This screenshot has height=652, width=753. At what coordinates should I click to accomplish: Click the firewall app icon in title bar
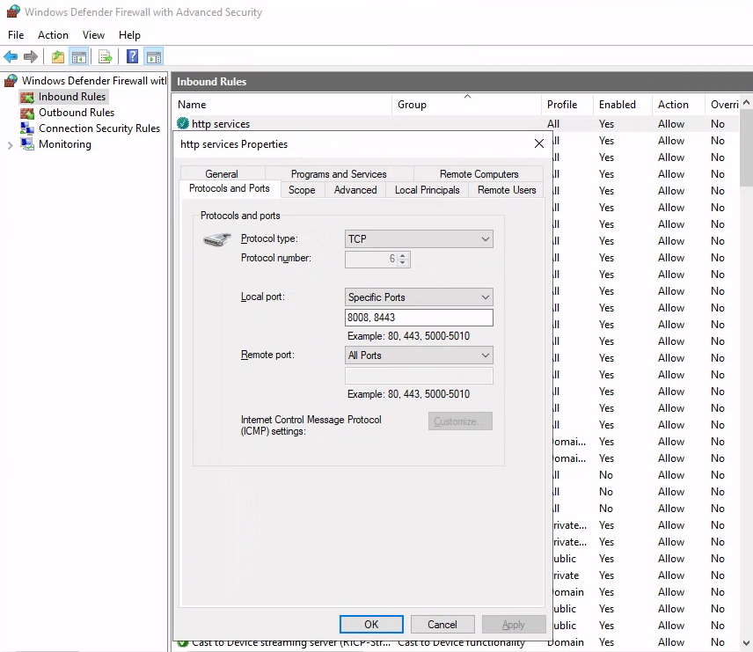(13, 11)
